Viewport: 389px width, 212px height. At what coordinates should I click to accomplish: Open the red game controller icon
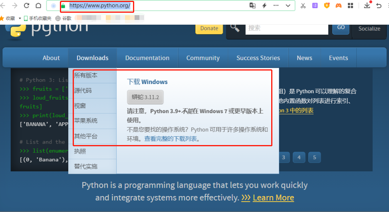(339, 6)
